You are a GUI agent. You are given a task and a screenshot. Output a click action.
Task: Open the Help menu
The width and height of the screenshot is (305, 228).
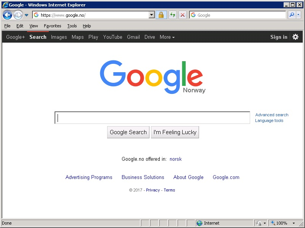pos(87,26)
